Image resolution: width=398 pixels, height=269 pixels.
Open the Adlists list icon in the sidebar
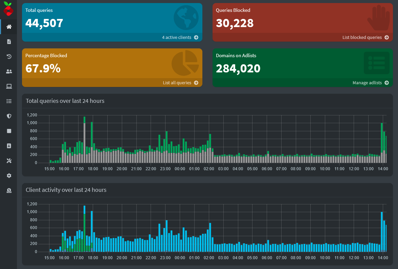coord(8,101)
